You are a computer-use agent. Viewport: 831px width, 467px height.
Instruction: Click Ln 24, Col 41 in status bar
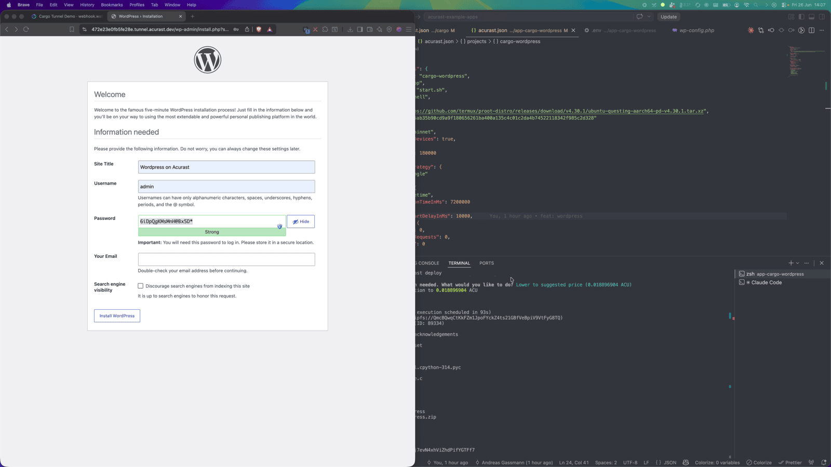574,462
